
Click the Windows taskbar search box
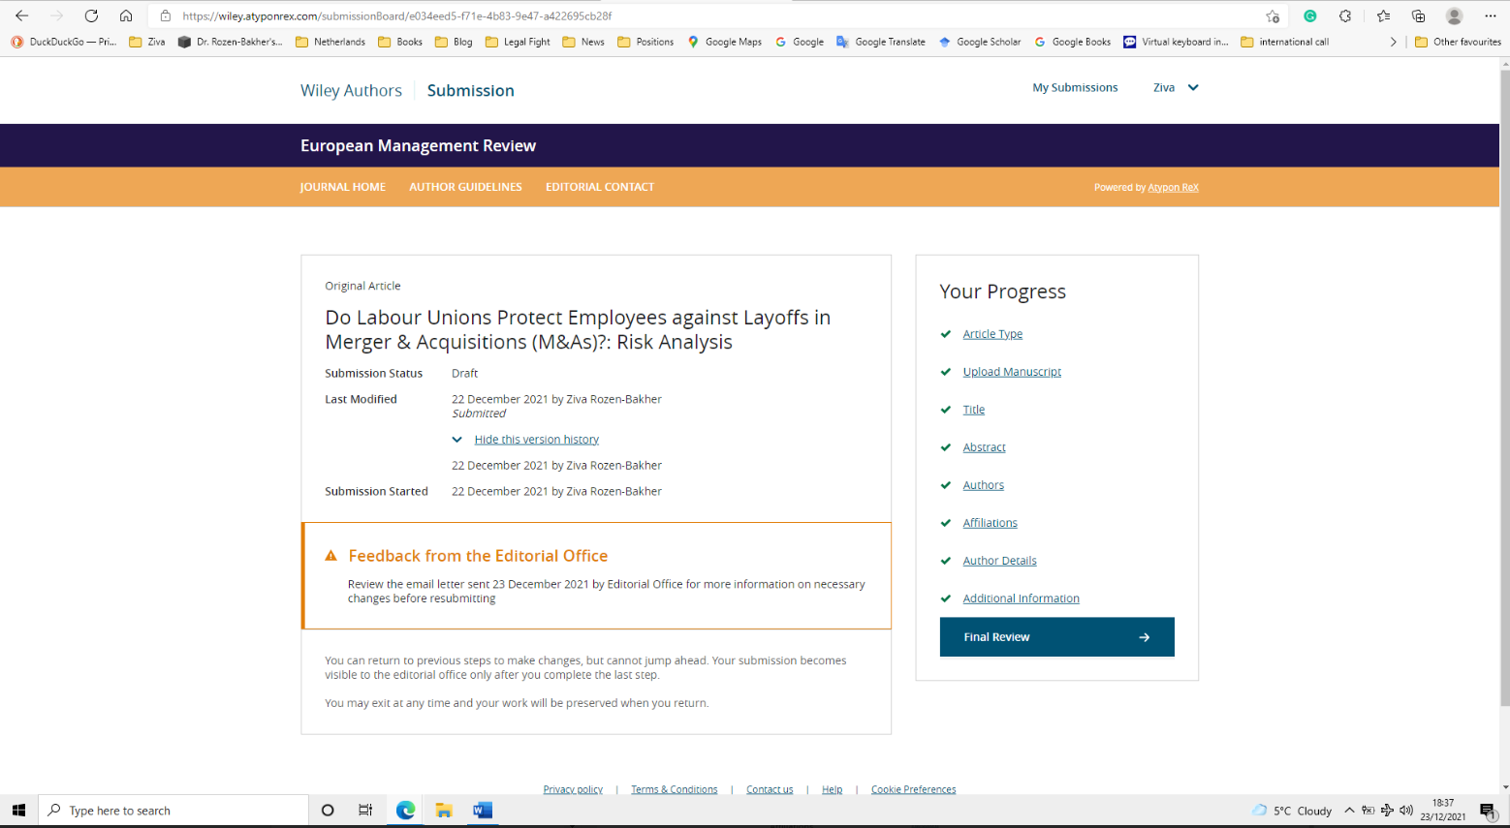(x=173, y=811)
